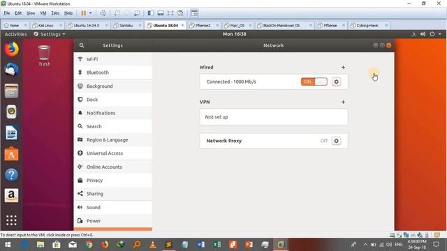
Task: Select Region & Language in sidebar
Action: (x=113, y=139)
